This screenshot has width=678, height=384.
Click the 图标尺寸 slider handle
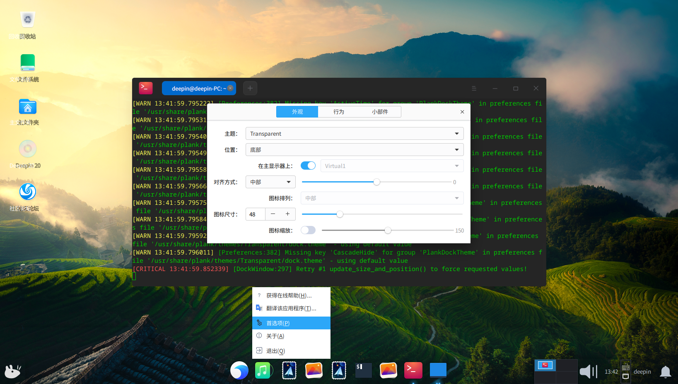click(x=340, y=214)
